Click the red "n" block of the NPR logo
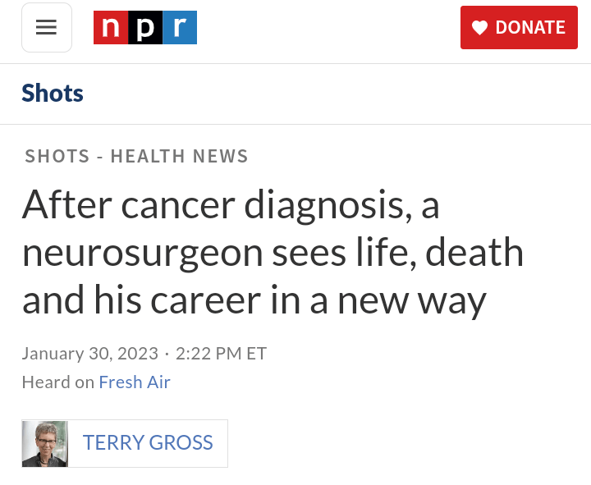Image resolution: width=591 pixels, height=485 pixels. (110, 27)
